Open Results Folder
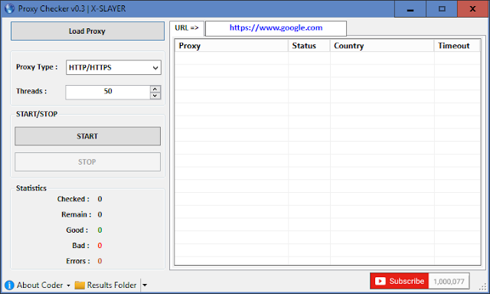 [x=112, y=285]
